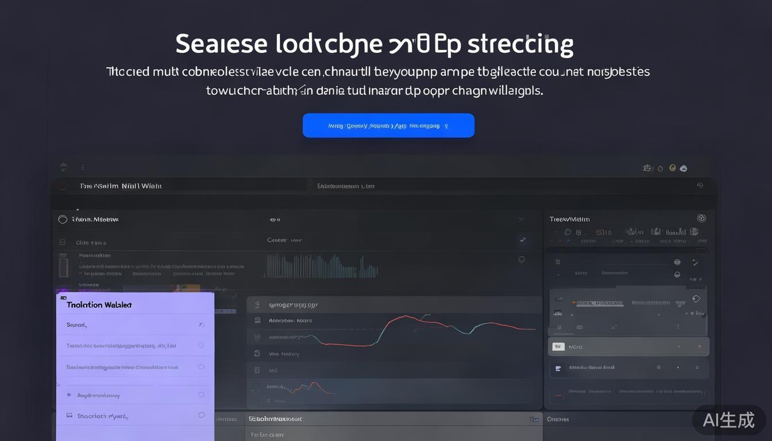Switch to the Tne Asatim Niull Wiaht tab
Viewport: 772px width, 441px height.
tap(121, 186)
